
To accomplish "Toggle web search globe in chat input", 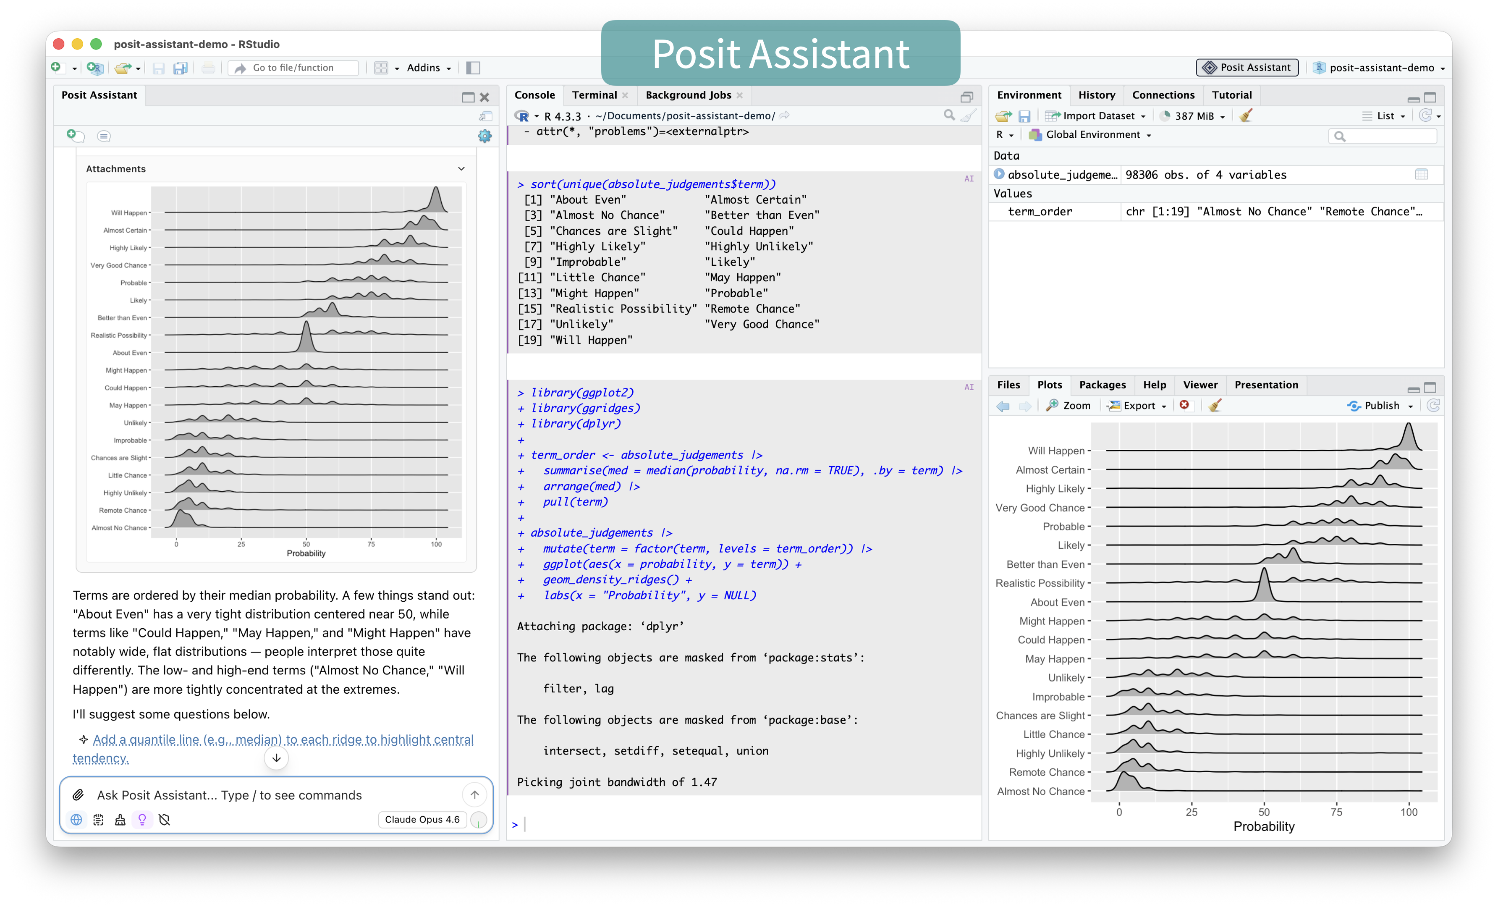I will 76,820.
